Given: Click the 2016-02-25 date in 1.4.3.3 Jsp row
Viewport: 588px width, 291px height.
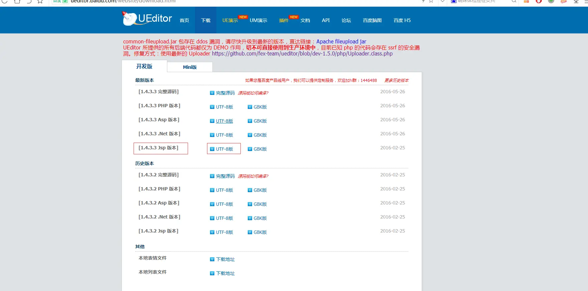Looking at the screenshot, I should point(393,148).
